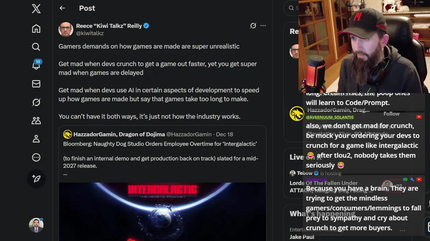Go back with the arrow button
430x241 pixels.
point(62,8)
